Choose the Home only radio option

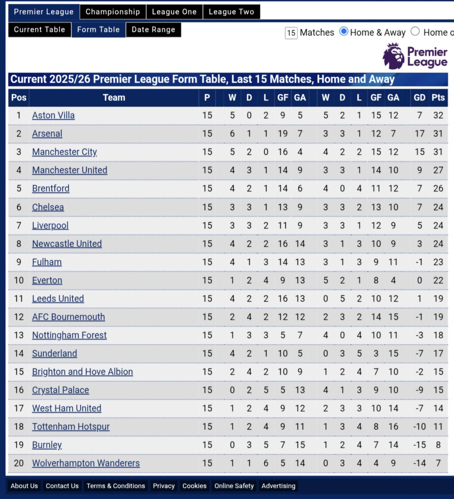click(415, 32)
